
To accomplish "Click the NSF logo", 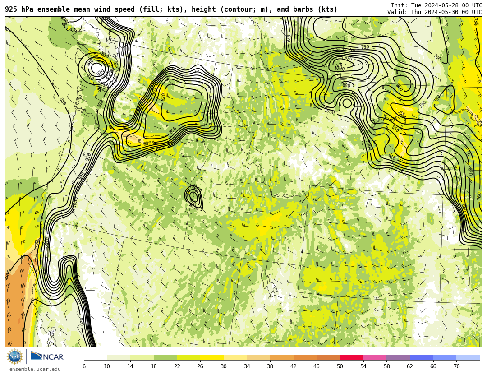I will coord(15,356).
